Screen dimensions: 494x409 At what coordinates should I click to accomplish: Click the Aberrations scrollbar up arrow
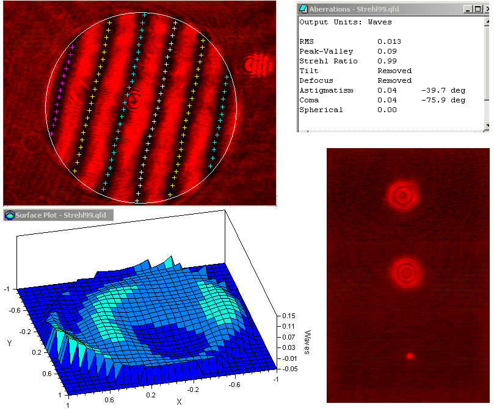click(x=487, y=21)
